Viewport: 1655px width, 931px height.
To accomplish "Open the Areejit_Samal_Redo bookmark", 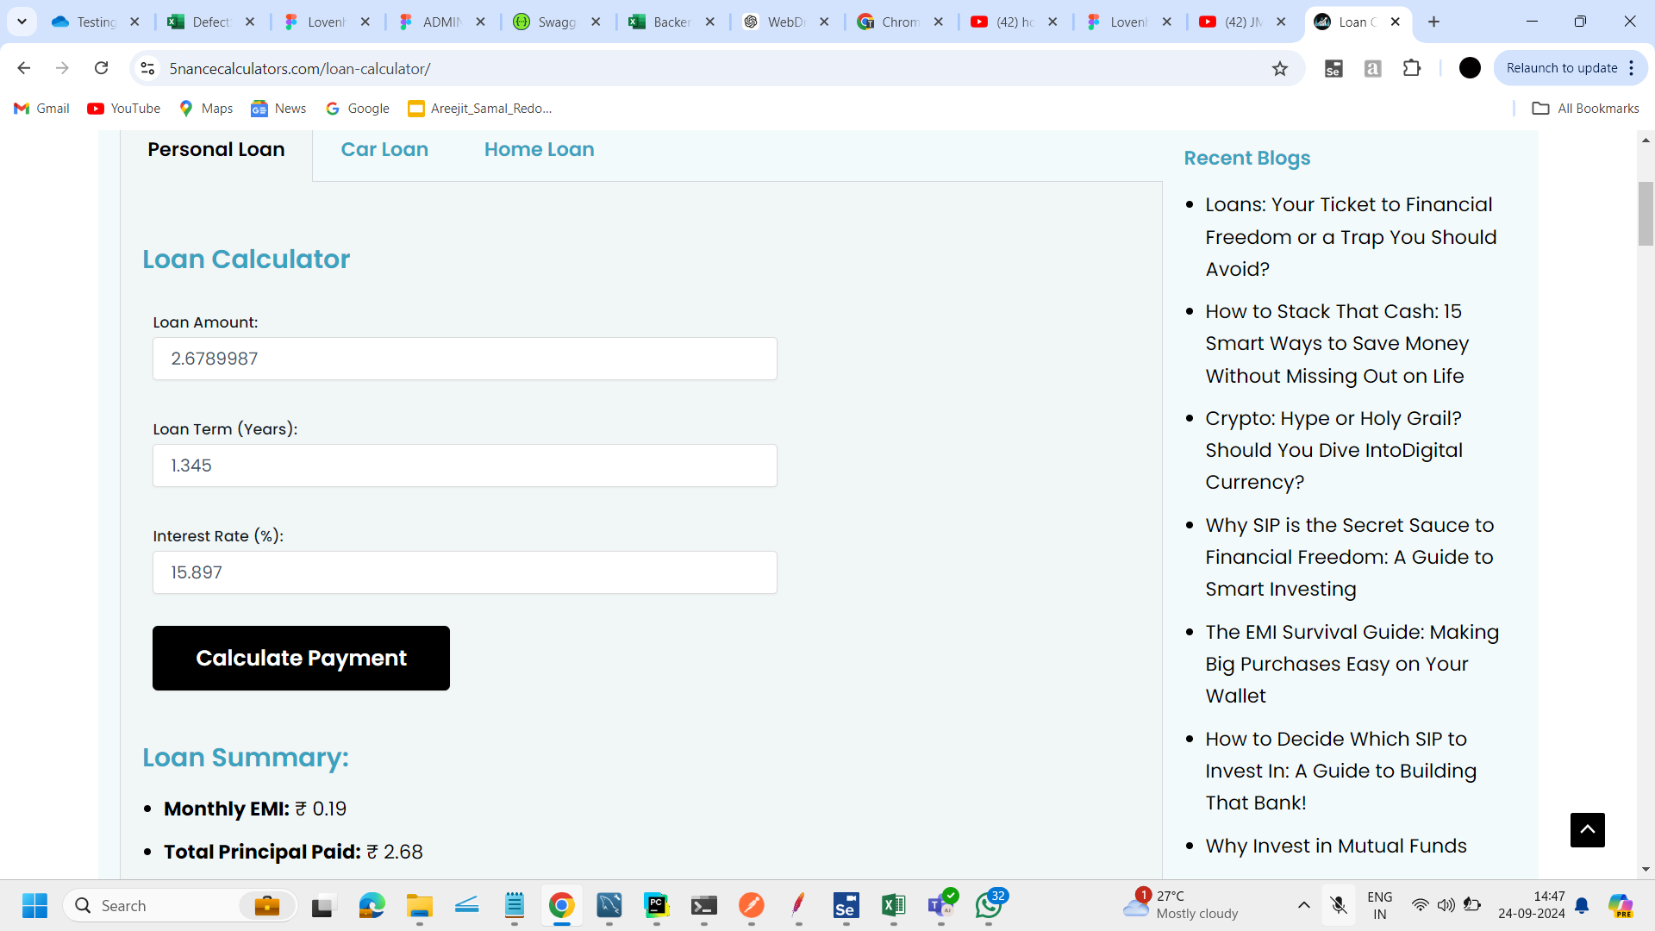I will (480, 108).
